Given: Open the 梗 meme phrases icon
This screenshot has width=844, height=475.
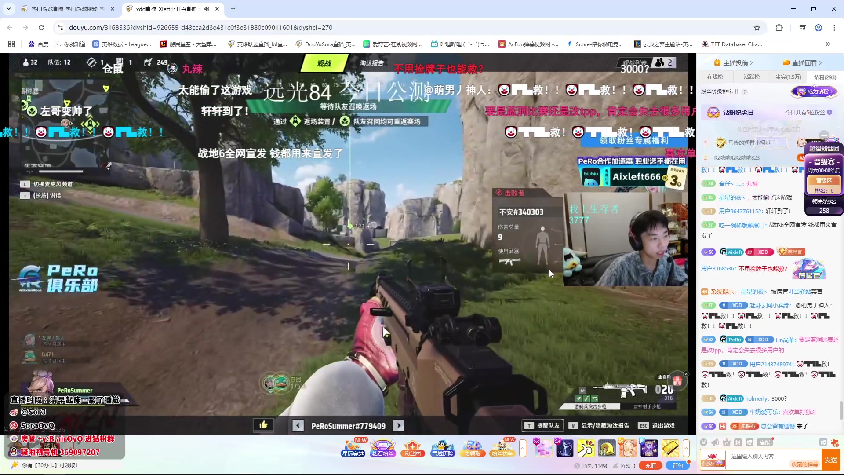Looking at the screenshot, I should [x=749, y=442].
